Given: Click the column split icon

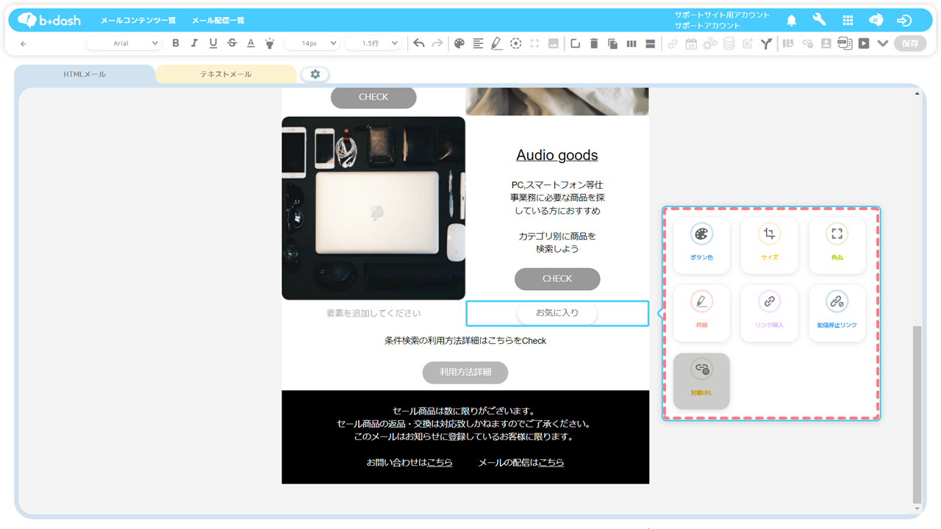Looking at the screenshot, I should 631,43.
